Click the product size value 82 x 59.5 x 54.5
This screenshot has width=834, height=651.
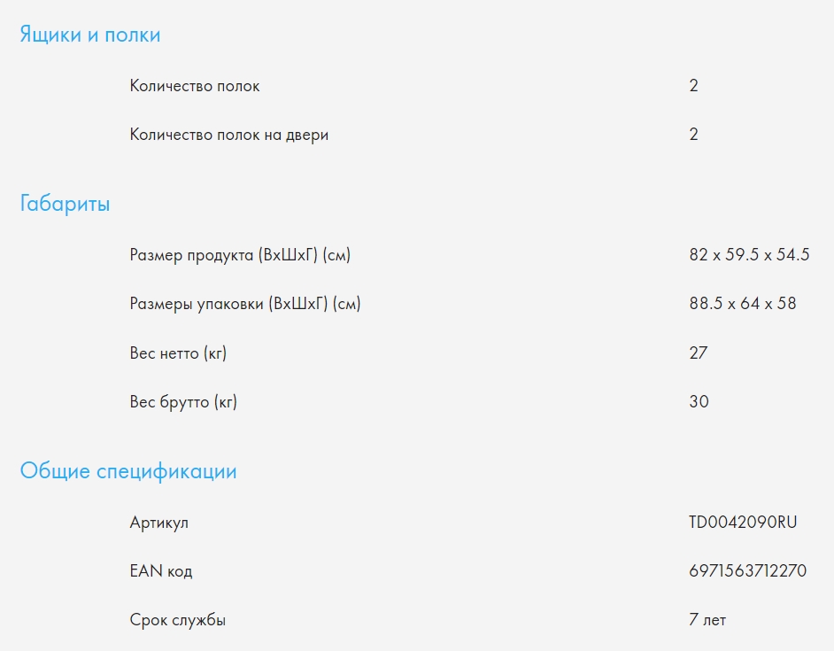click(x=749, y=255)
